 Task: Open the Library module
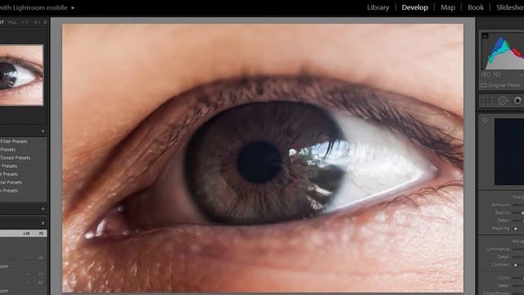tap(378, 7)
